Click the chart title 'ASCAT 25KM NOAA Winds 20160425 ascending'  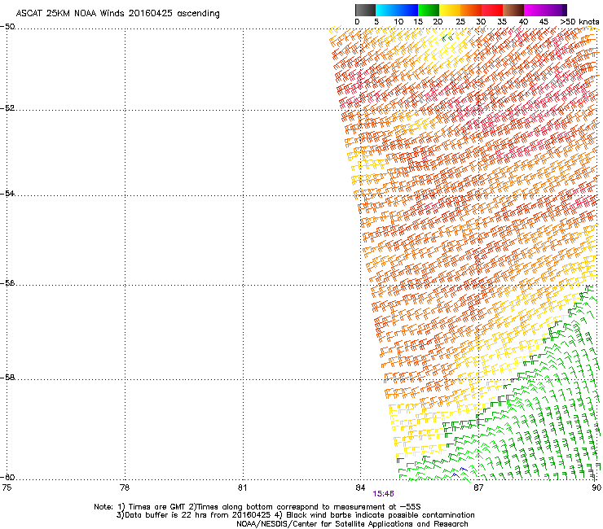pyautogui.click(x=117, y=14)
